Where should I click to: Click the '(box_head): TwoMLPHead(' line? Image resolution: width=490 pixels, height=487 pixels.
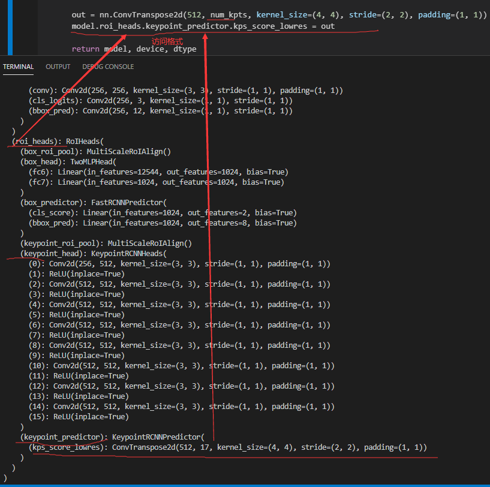68,161
